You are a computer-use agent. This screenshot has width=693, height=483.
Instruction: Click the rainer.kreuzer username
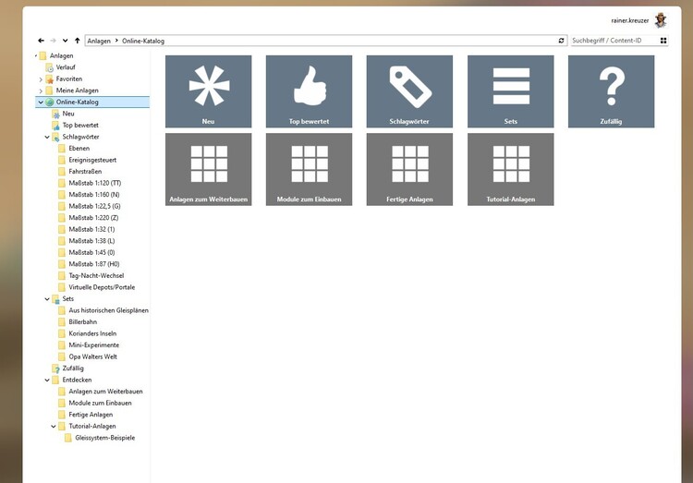[x=630, y=20]
